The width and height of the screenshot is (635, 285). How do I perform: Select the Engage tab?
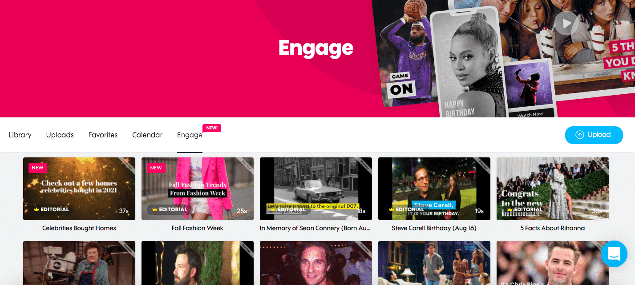(190, 135)
